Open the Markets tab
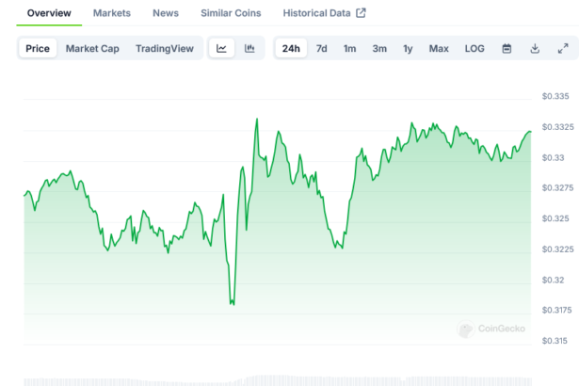The width and height of the screenshot is (579, 386). [x=112, y=13]
